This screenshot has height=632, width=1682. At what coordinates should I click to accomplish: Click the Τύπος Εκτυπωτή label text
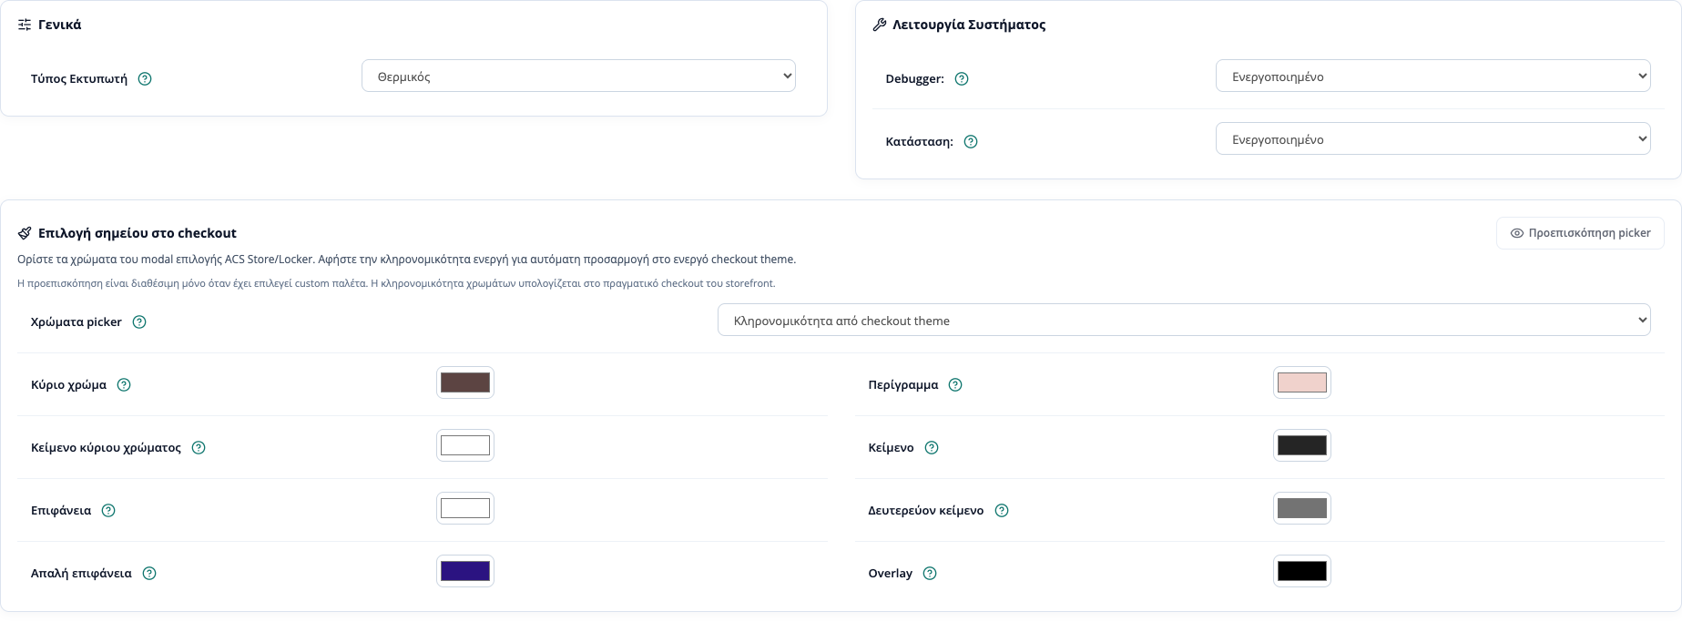pos(79,79)
